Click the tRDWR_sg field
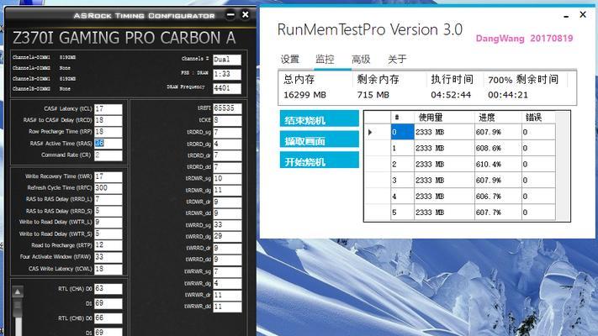The height and width of the screenshot is (336, 598). click(x=227, y=178)
